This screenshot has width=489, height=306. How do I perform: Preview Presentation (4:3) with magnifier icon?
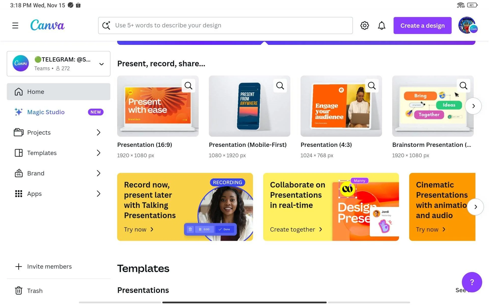(372, 86)
